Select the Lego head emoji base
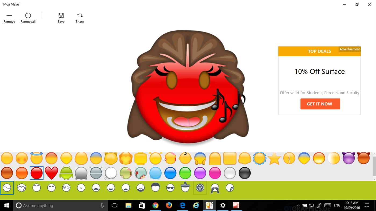The image size is (376, 211). [x=140, y=158]
